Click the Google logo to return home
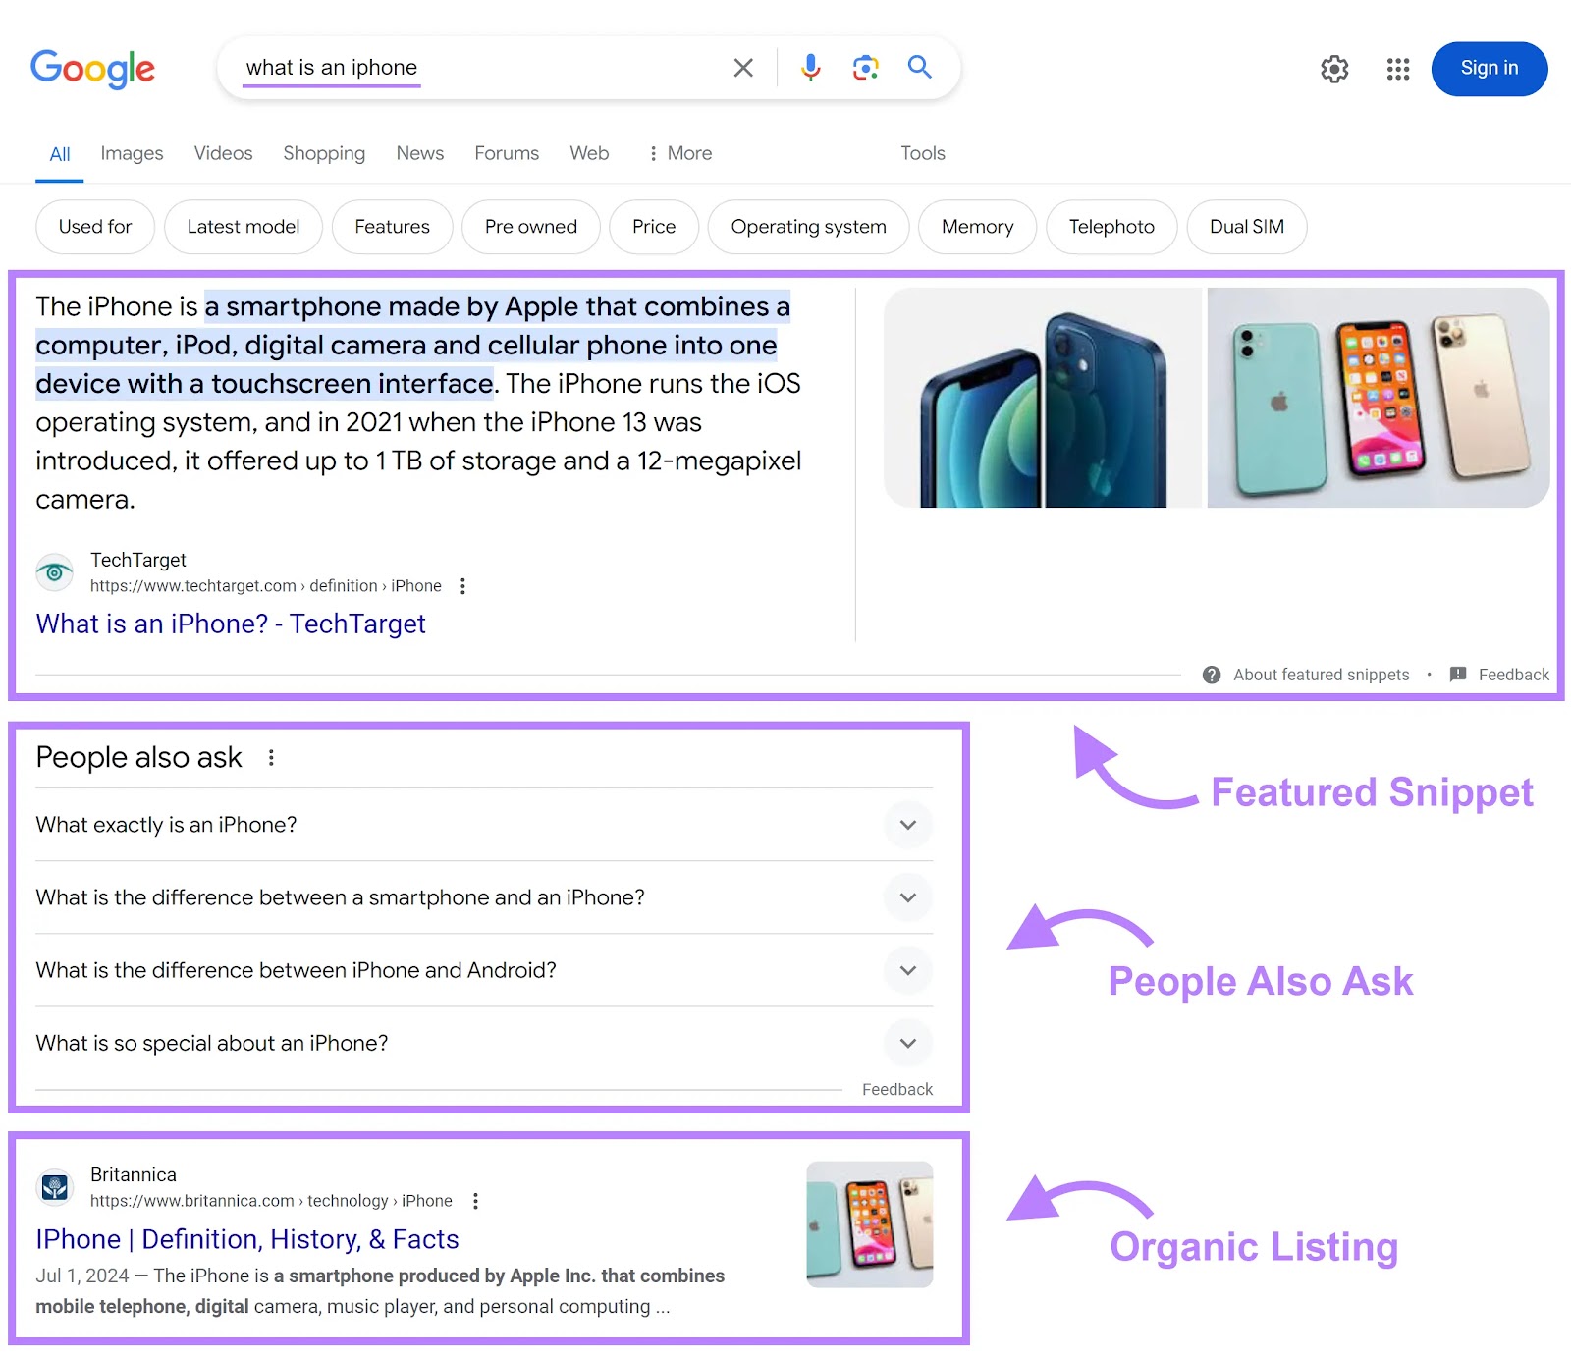 (93, 68)
